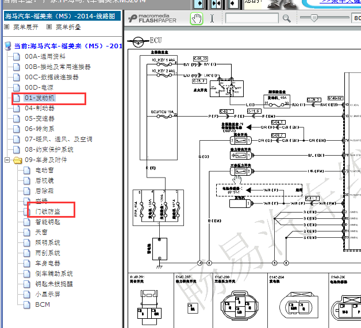Viewport: 361px width, 328px height.
Task: Open 04-制动器 page
Action: pyautogui.click(x=39, y=108)
